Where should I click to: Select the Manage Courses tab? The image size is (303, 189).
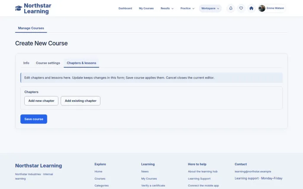coord(31,28)
